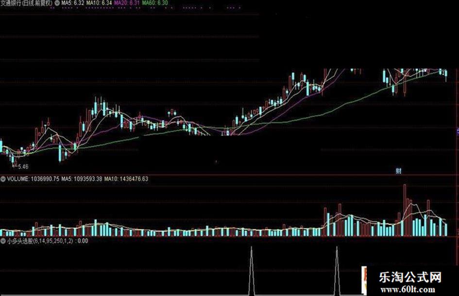Click the 财 financial event marker
The image size is (459, 296).
398,171
